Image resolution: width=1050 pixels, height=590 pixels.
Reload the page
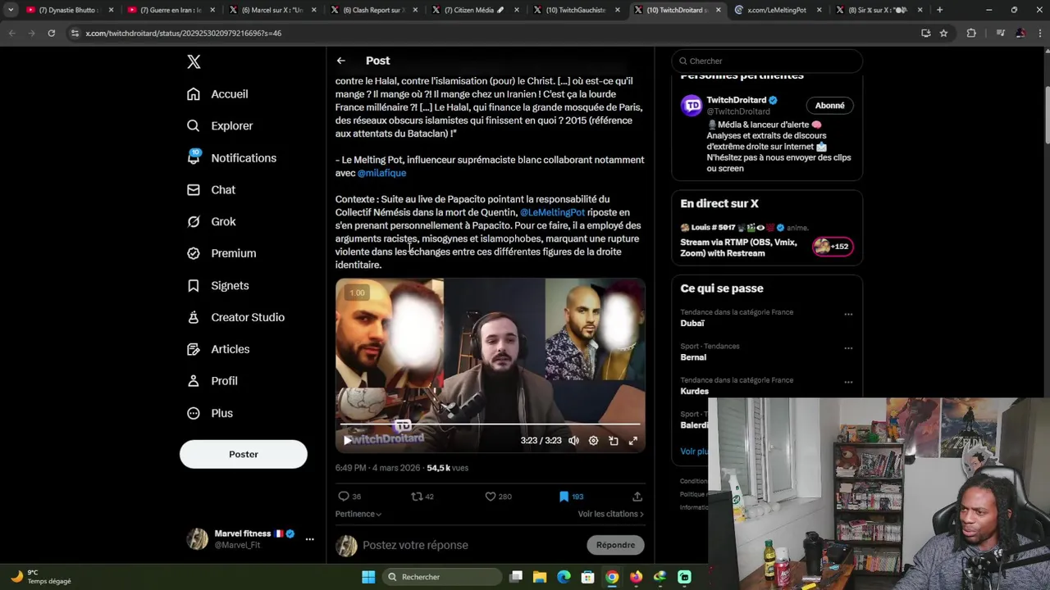[51, 33]
